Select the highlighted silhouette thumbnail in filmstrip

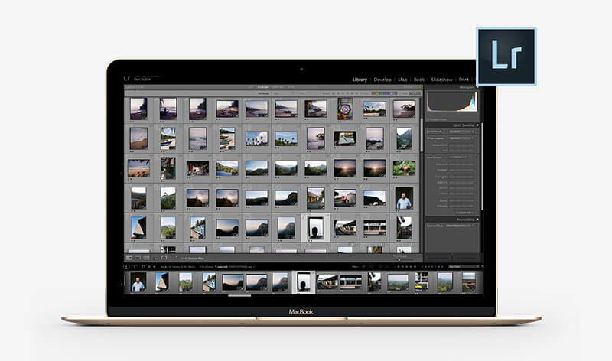tap(303, 282)
